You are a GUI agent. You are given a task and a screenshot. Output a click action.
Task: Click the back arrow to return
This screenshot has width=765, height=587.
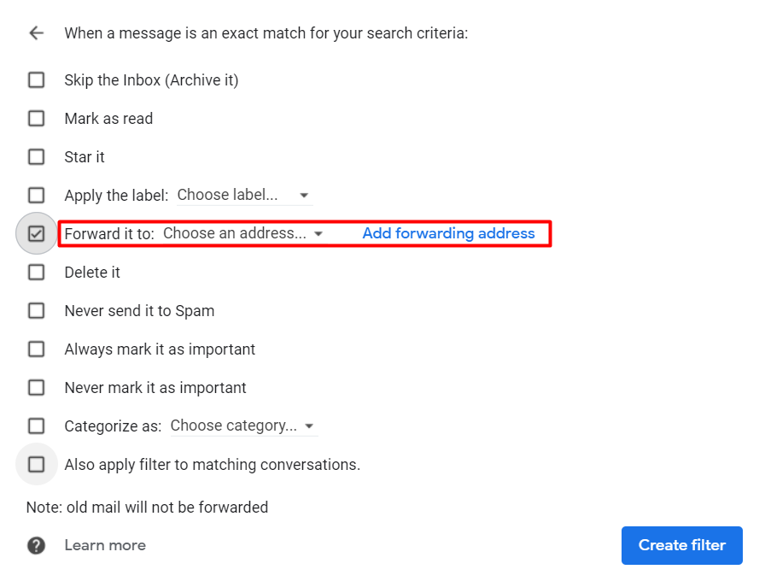pos(35,32)
